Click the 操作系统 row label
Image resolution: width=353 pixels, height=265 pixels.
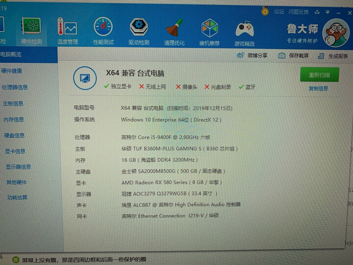click(x=84, y=119)
